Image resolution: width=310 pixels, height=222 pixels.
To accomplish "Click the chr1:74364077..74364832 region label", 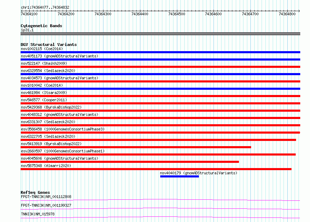I will pyautogui.click(x=45, y=7).
